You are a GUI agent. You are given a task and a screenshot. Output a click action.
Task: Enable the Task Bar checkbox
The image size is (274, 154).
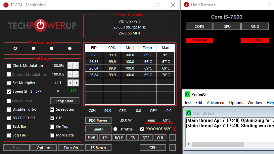click(x=9, y=127)
